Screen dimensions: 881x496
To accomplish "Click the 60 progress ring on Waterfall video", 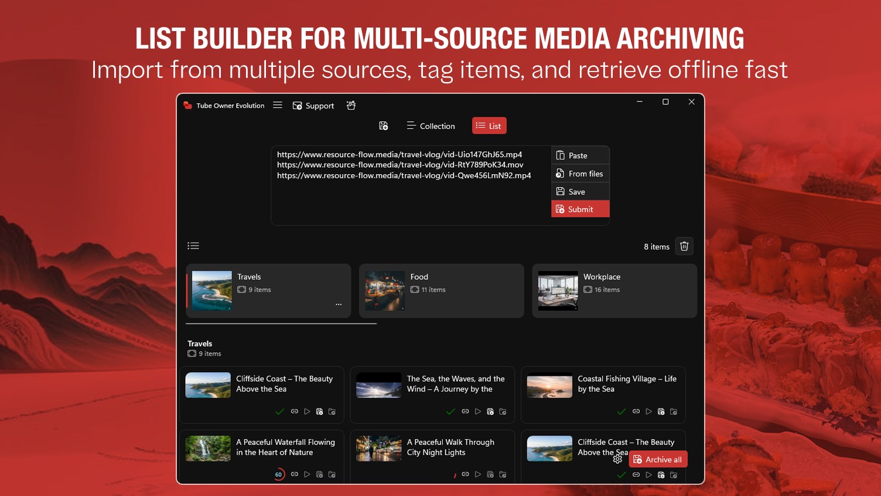I will tap(279, 474).
